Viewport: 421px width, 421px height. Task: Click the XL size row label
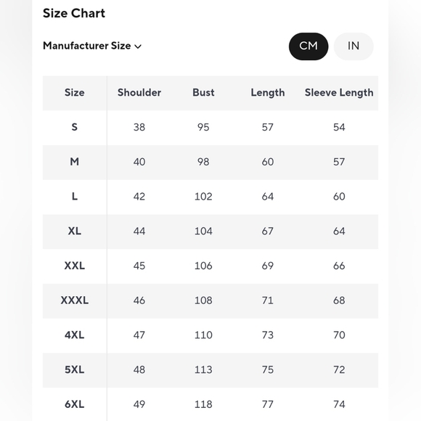click(x=74, y=231)
